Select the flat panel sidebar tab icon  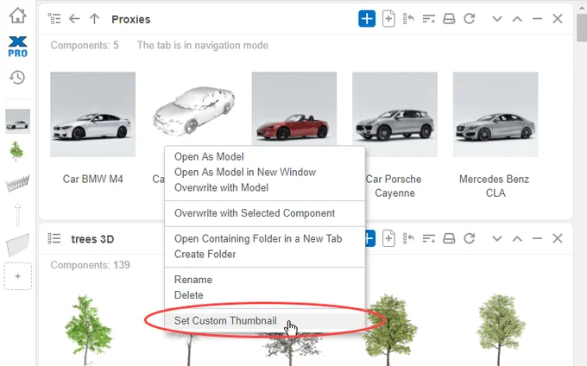point(17,245)
